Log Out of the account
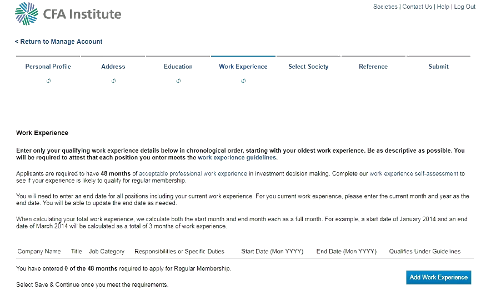The height and width of the screenshot is (295, 481). [x=465, y=7]
